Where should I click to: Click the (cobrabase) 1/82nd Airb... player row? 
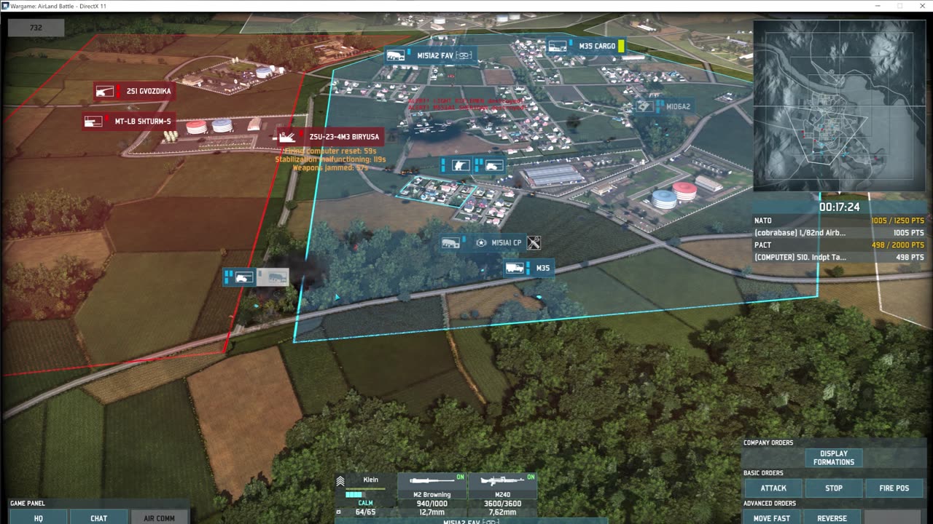tap(839, 233)
